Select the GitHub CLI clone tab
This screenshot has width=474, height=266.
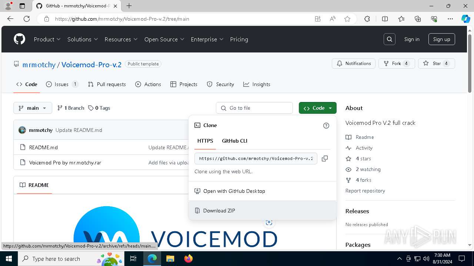pyautogui.click(x=234, y=141)
